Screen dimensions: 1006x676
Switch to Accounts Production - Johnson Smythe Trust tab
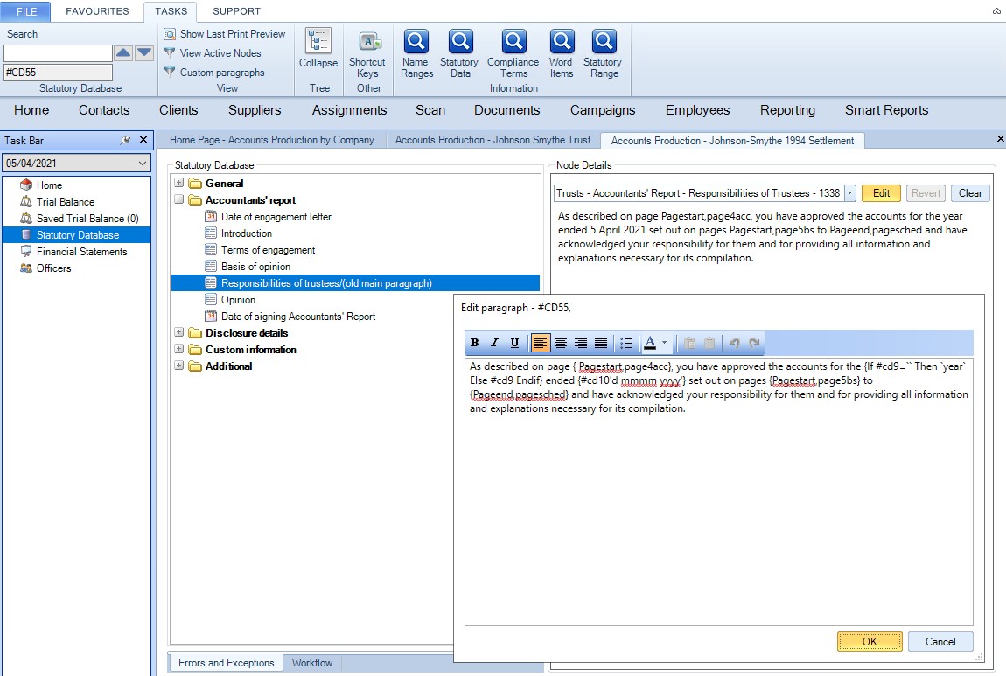493,140
